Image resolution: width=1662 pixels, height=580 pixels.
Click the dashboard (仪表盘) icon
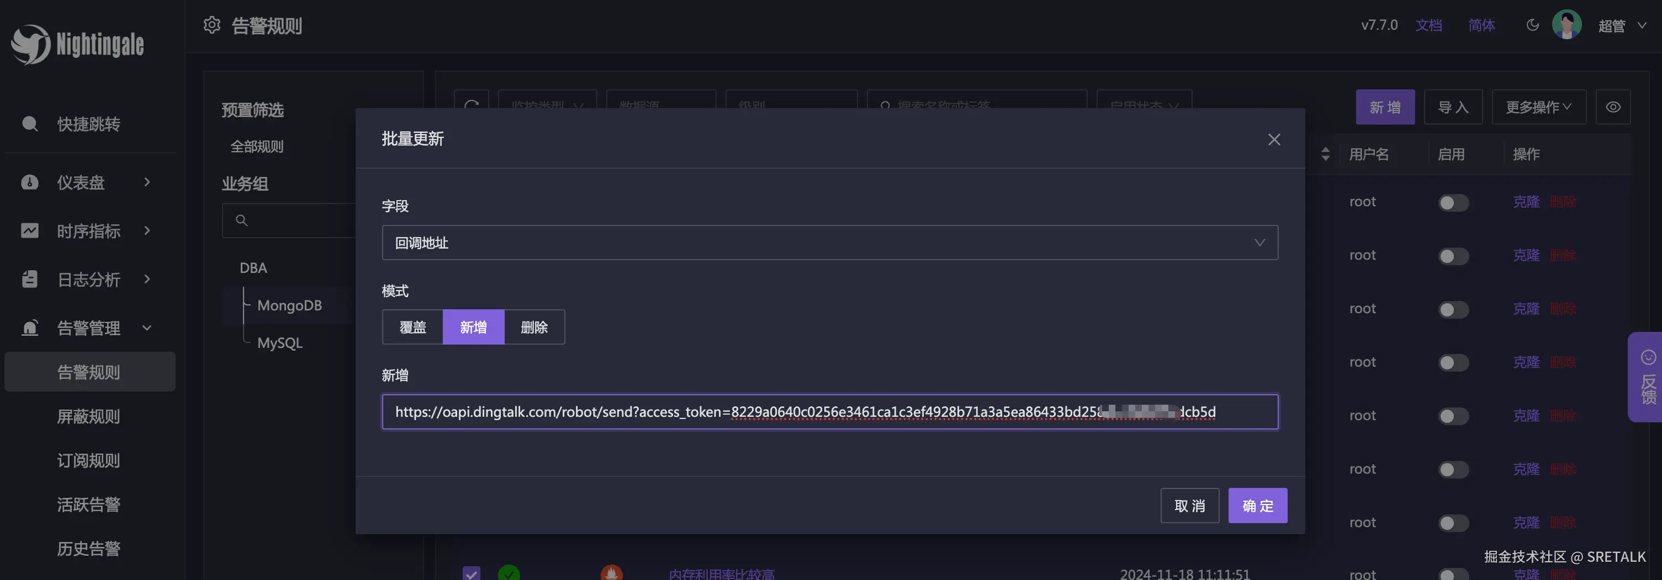point(30,182)
